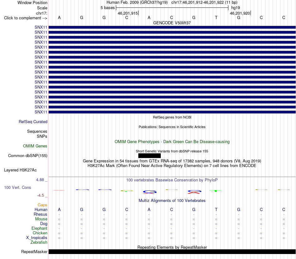Click the GTEx Gene Expression track title
This screenshot has height=259, width=296.
tap(172, 161)
